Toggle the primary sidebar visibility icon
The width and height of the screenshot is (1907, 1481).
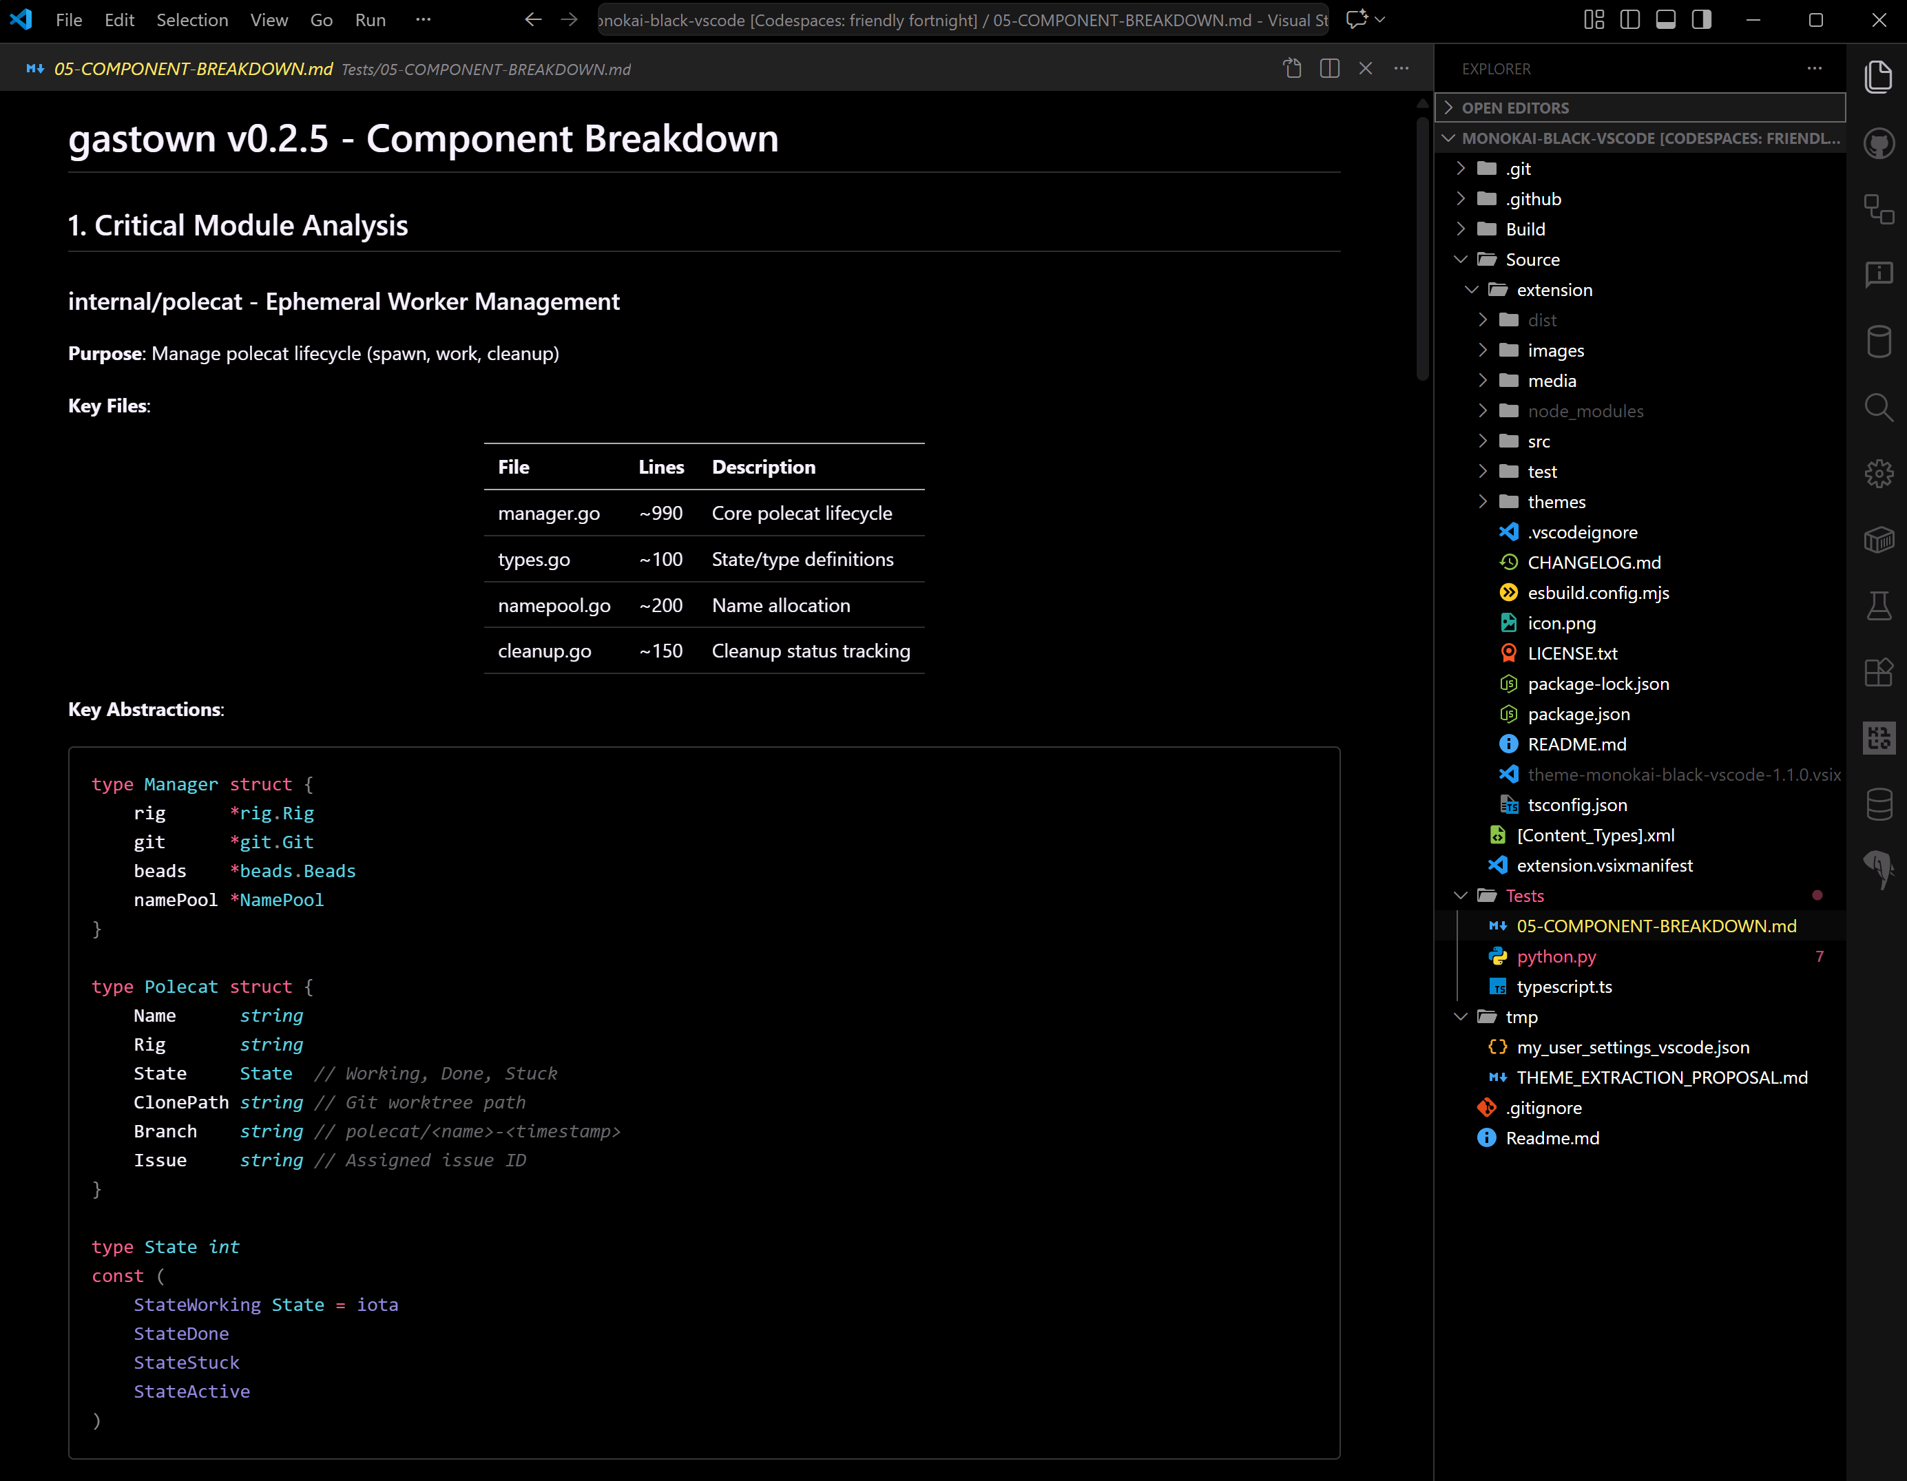point(1629,19)
